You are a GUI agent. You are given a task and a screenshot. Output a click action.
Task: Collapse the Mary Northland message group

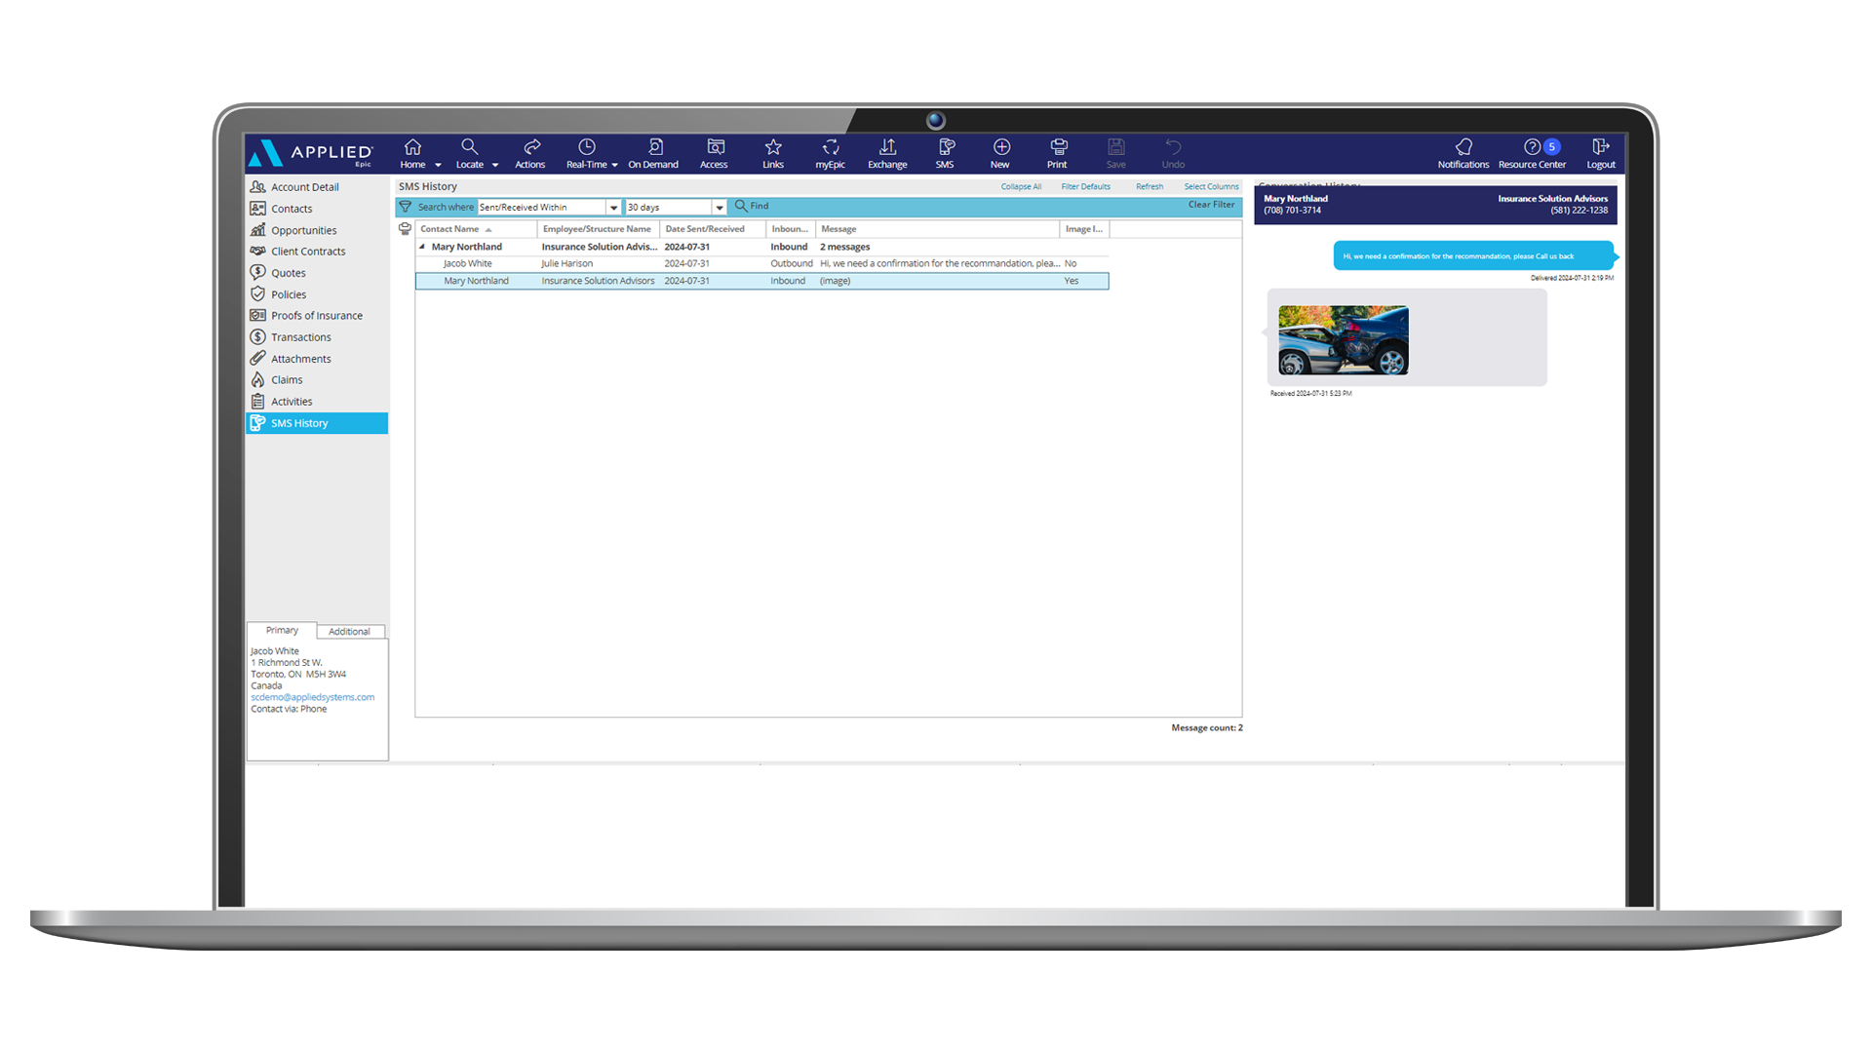click(x=422, y=247)
